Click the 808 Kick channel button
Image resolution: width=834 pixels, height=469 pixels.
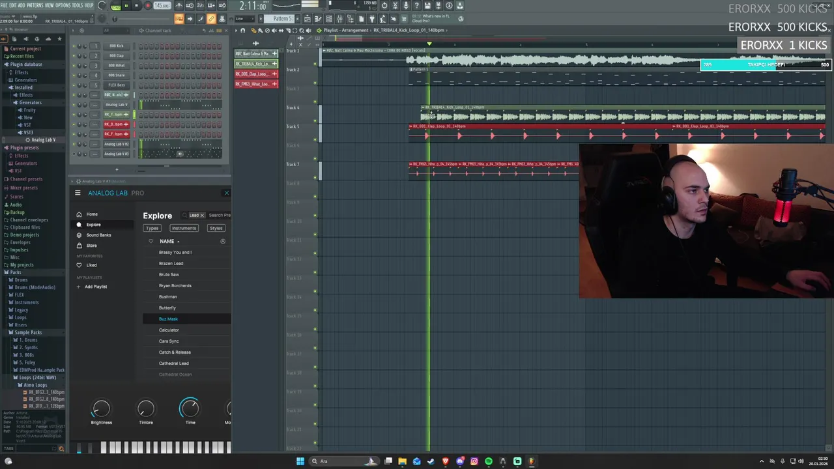pos(117,46)
